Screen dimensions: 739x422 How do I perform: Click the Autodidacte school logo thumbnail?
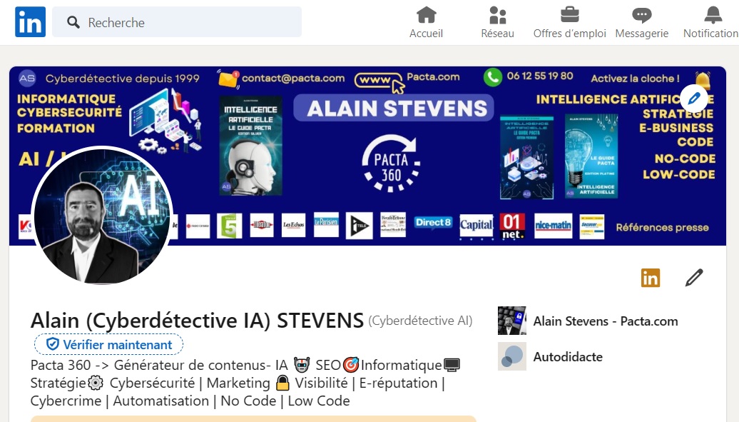tap(511, 356)
